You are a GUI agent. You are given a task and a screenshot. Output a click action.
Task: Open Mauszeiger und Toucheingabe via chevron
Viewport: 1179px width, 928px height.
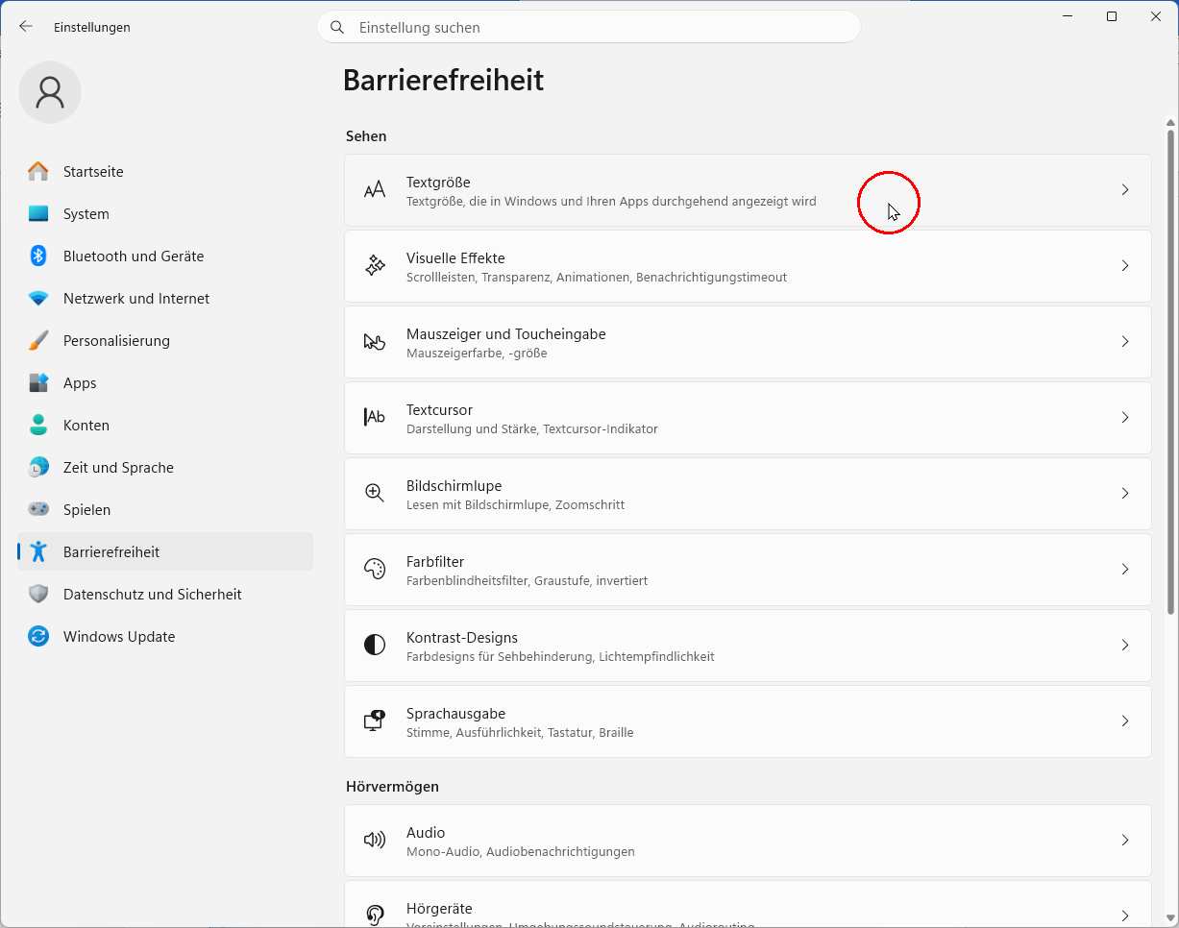(1125, 342)
